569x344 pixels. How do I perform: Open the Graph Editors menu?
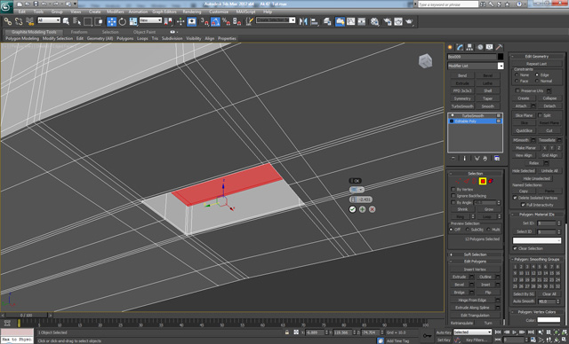tap(164, 12)
